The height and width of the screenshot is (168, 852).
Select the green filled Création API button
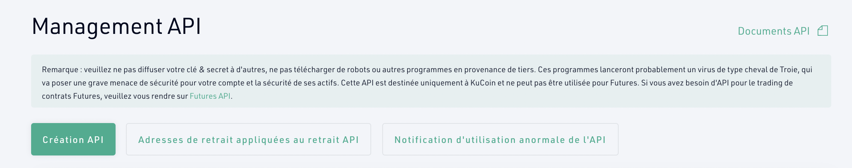(73, 139)
